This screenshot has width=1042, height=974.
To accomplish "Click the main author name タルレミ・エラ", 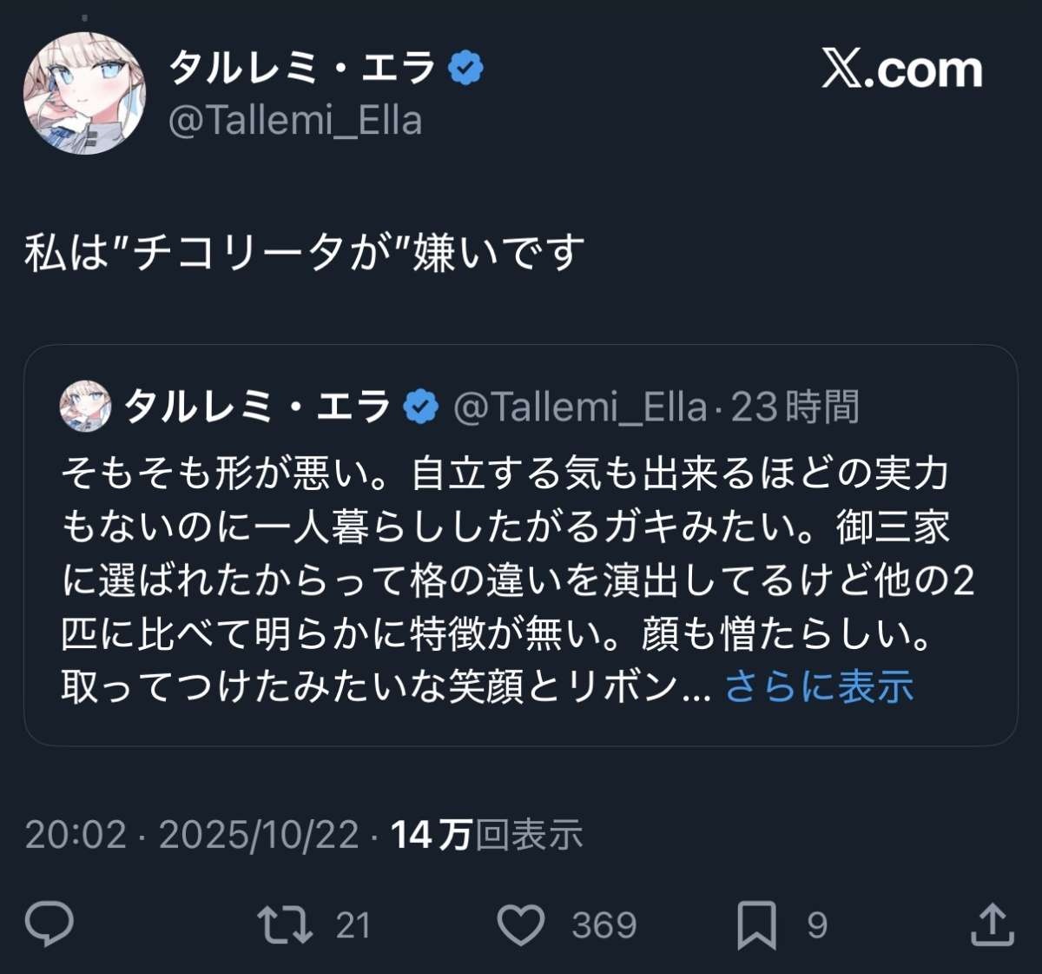I will [x=302, y=68].
